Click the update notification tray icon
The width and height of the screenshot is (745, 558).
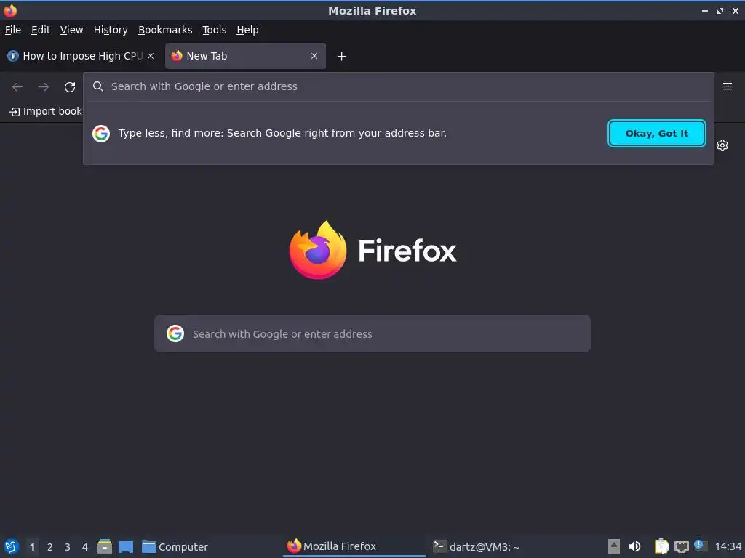(699, 545)
